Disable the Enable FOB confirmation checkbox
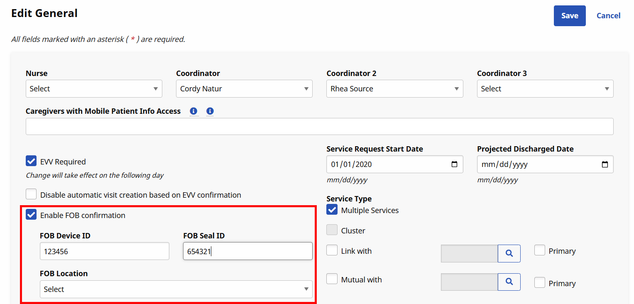Viewport: 634px width, 304px height. [x=31, y=214]
